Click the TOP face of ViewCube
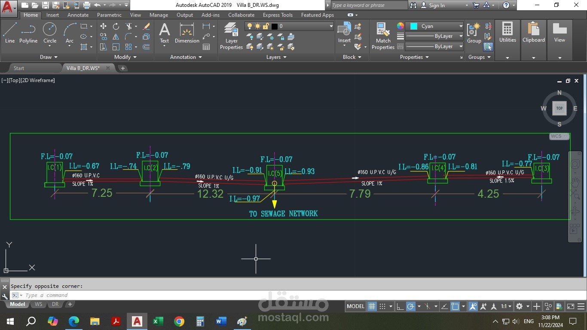The image size is (587, 330). [x=559, y=108]
